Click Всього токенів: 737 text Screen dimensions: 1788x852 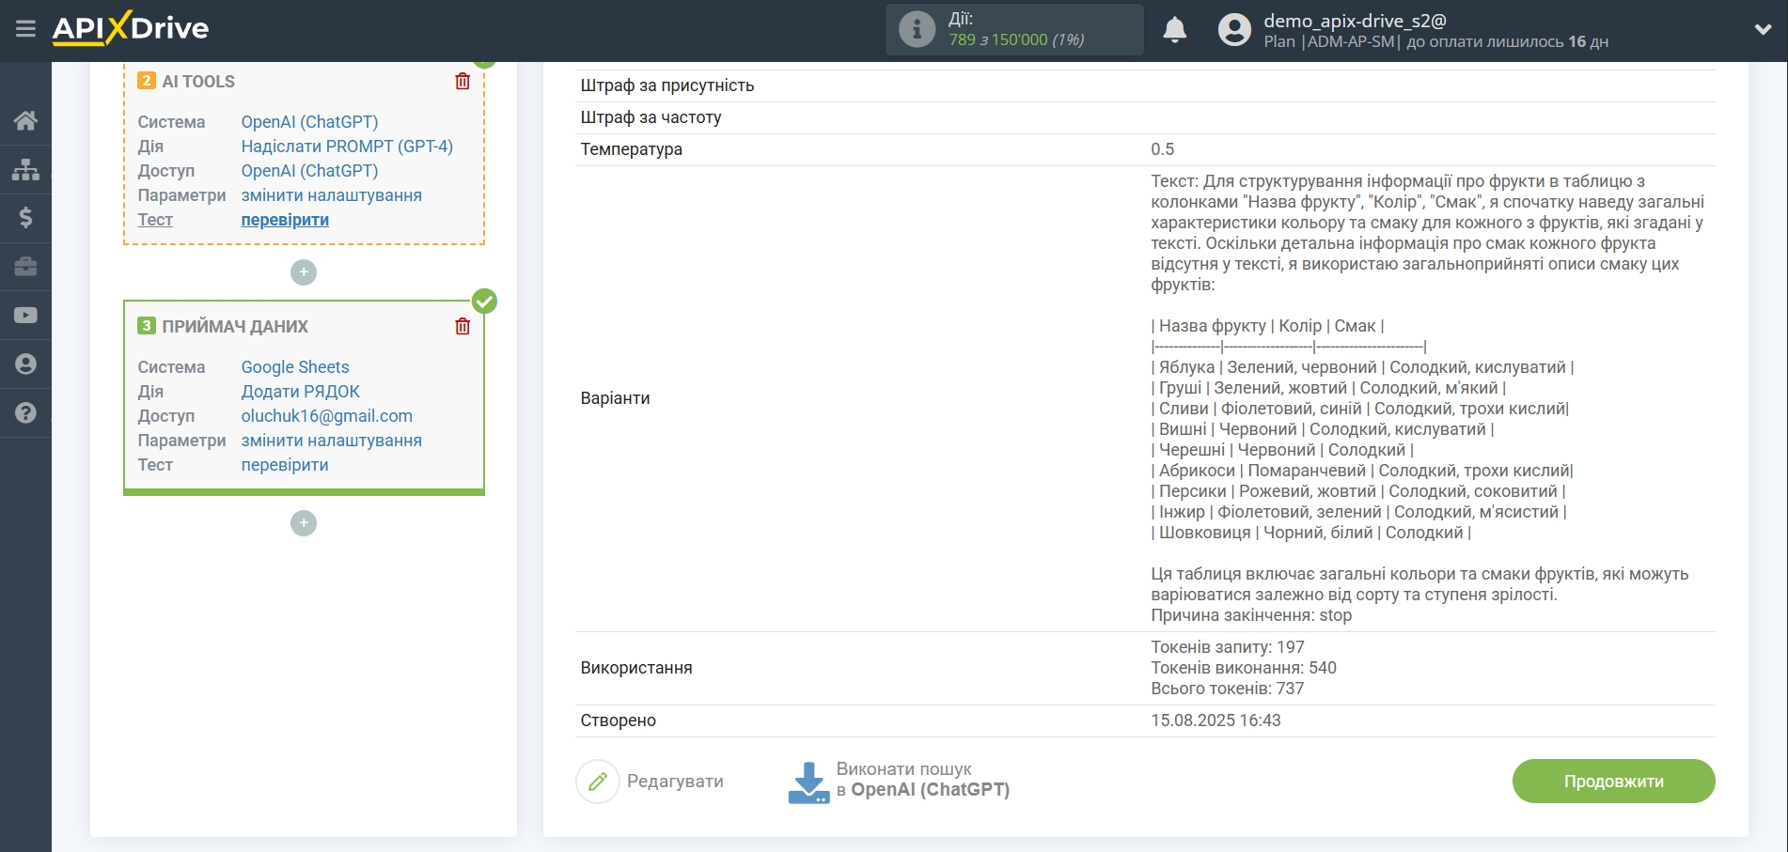coord(1228,689)
